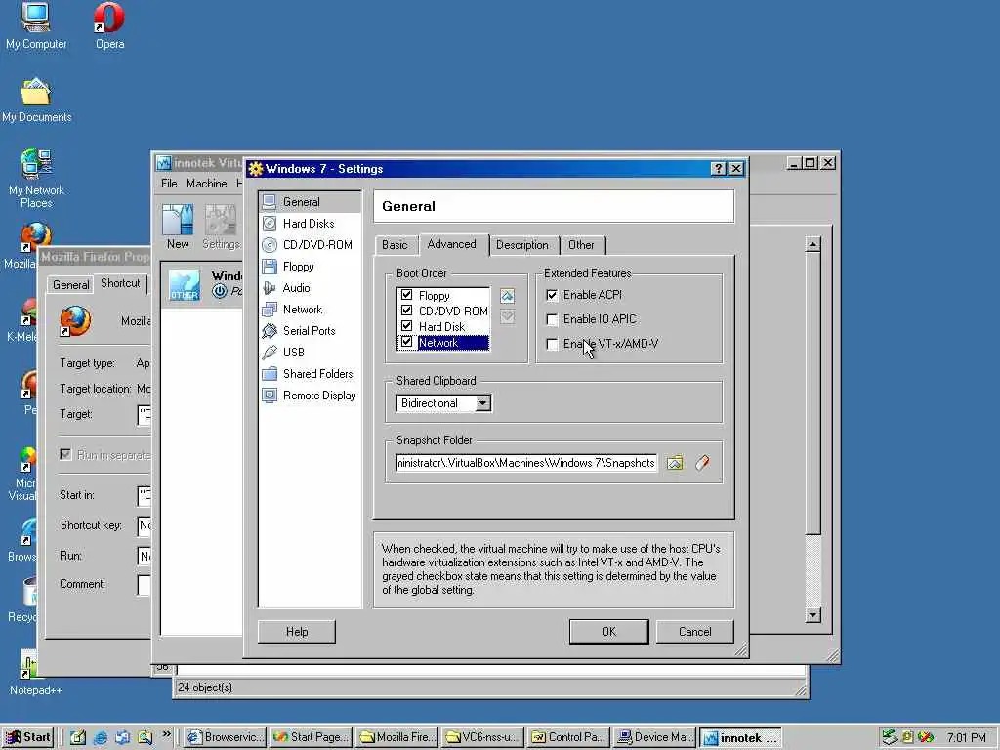Switch to Start Page taskbar button
1000x750 pixels.
[312, 737]
